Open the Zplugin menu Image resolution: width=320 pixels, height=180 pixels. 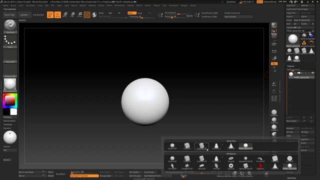[x=184, y=5]
